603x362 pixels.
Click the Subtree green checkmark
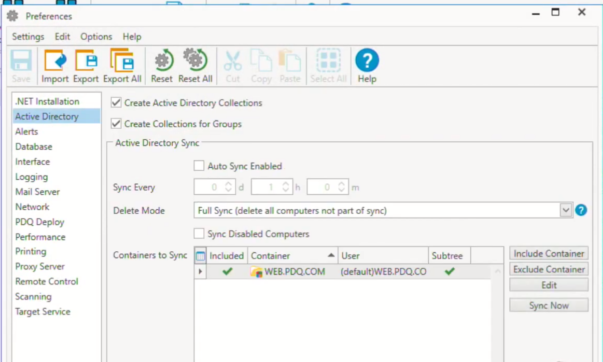coord(450,271)
